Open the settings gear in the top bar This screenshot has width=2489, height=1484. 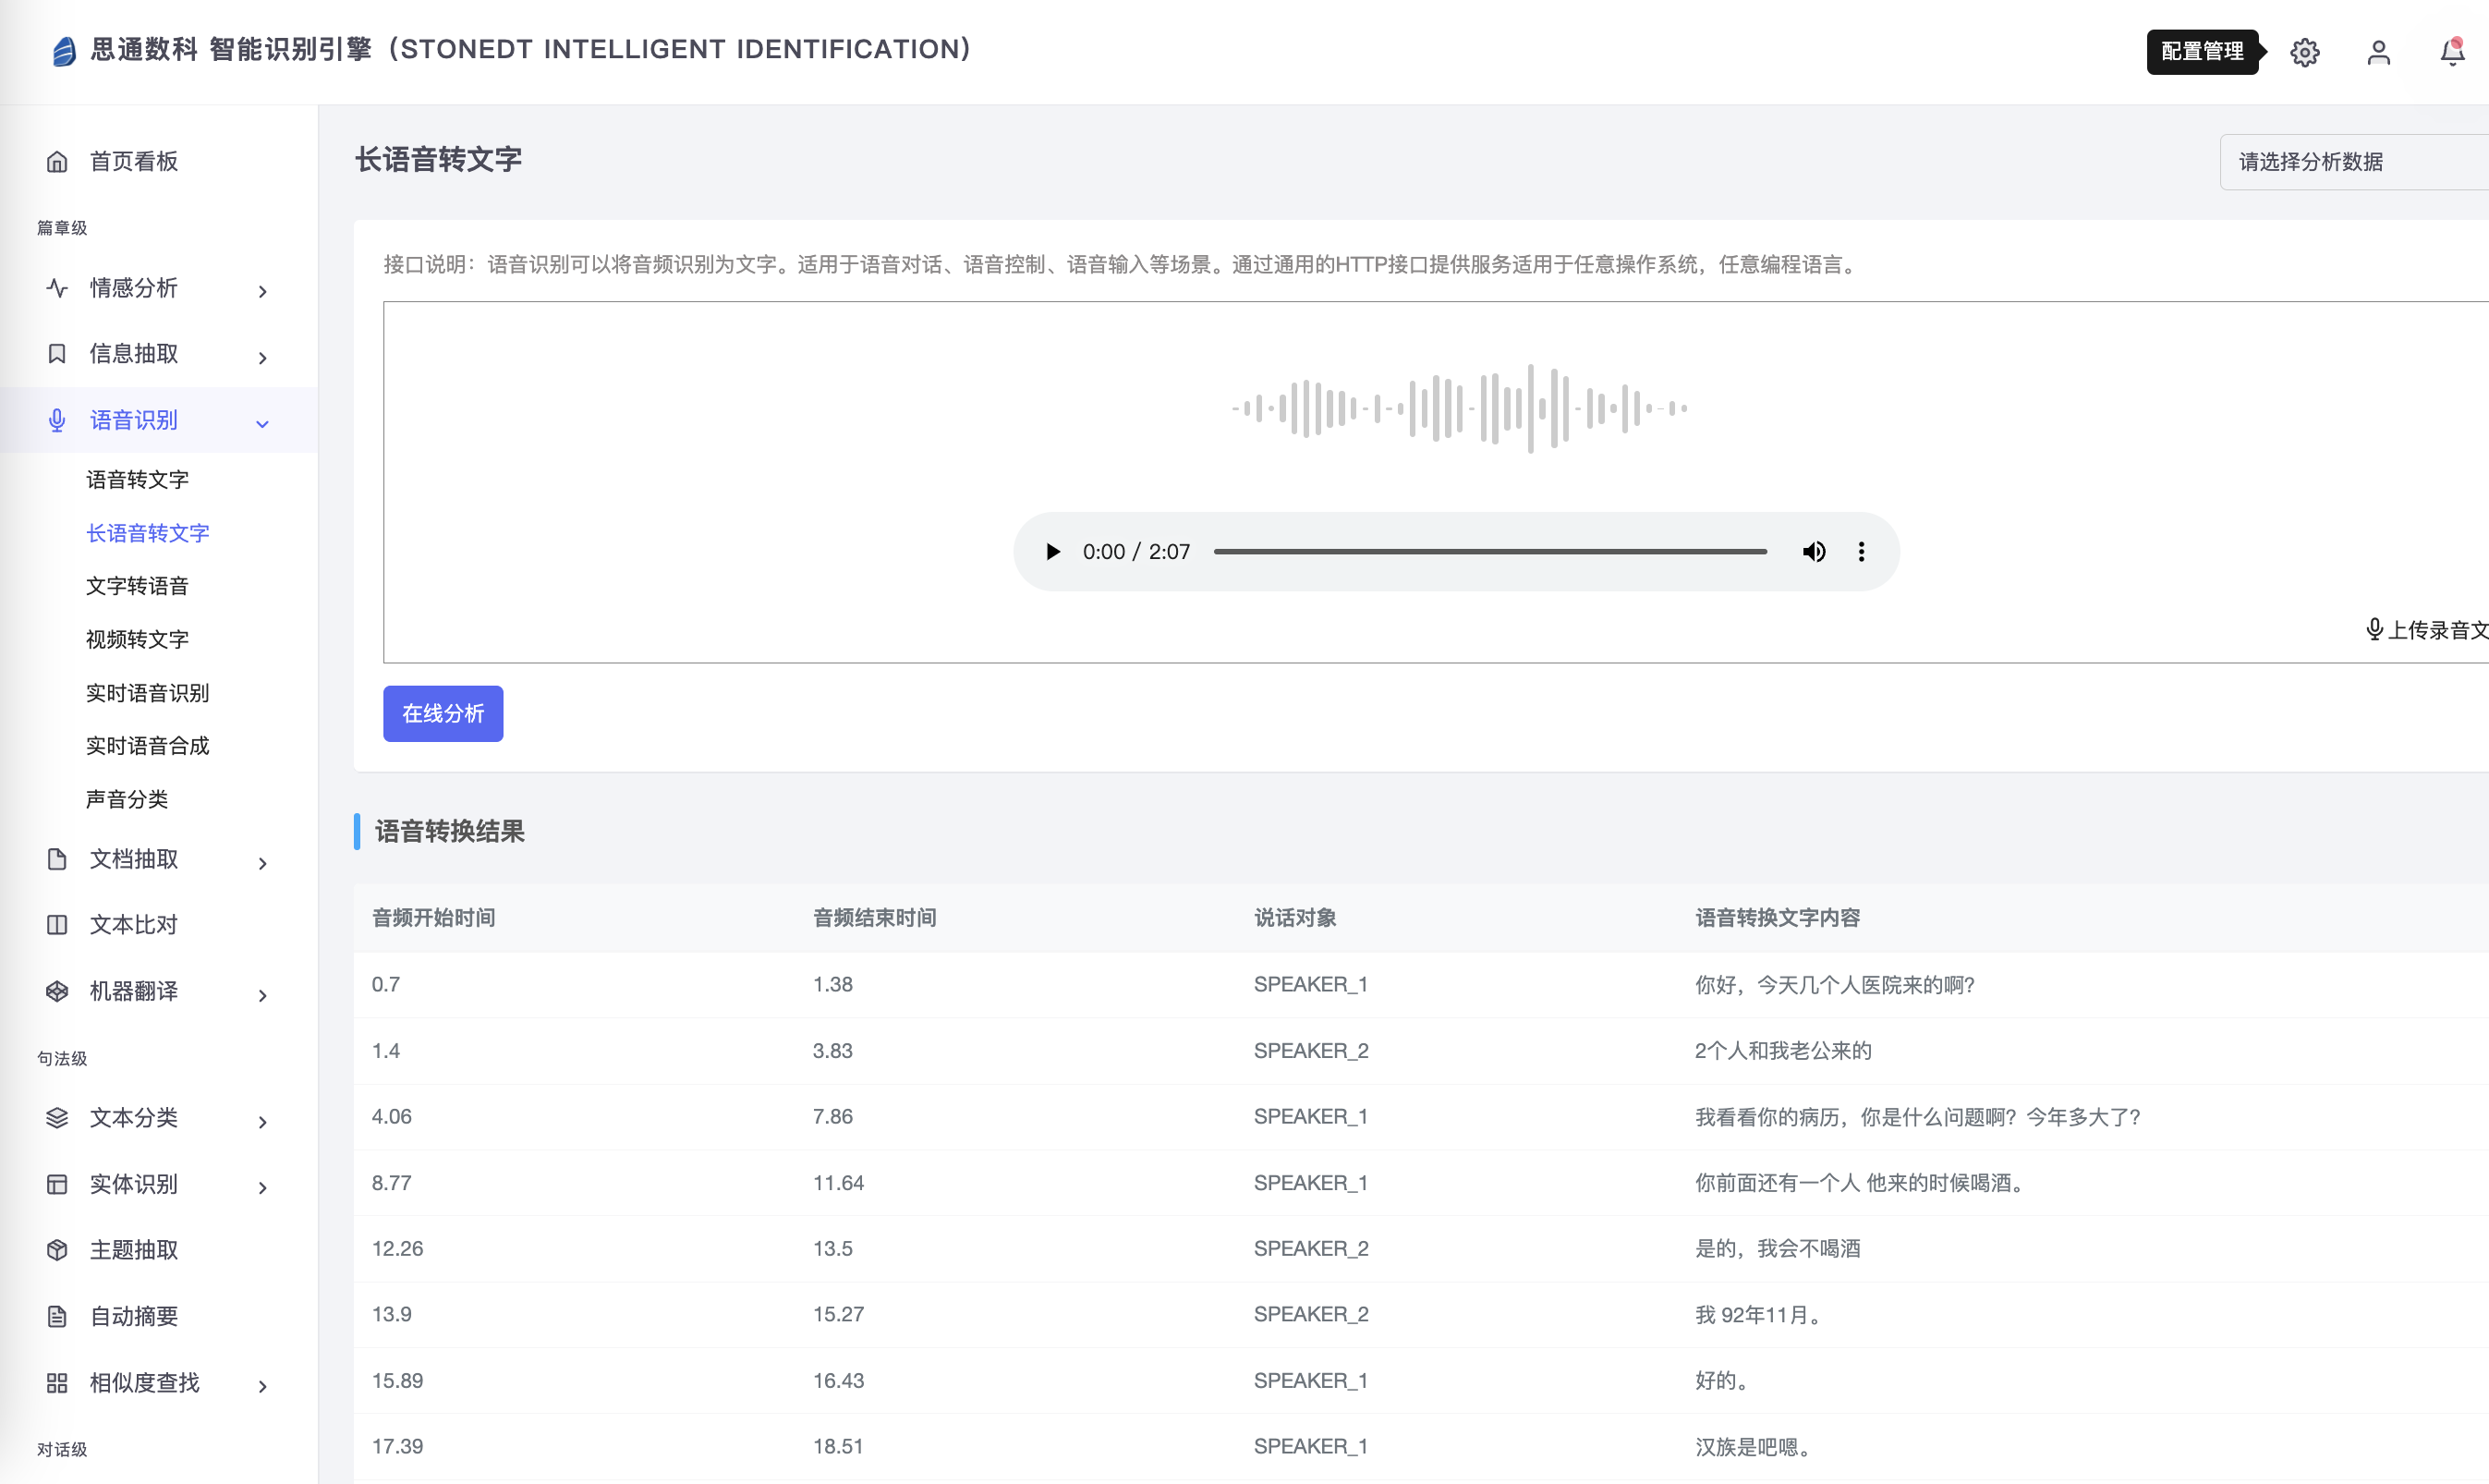[2305, 52]
